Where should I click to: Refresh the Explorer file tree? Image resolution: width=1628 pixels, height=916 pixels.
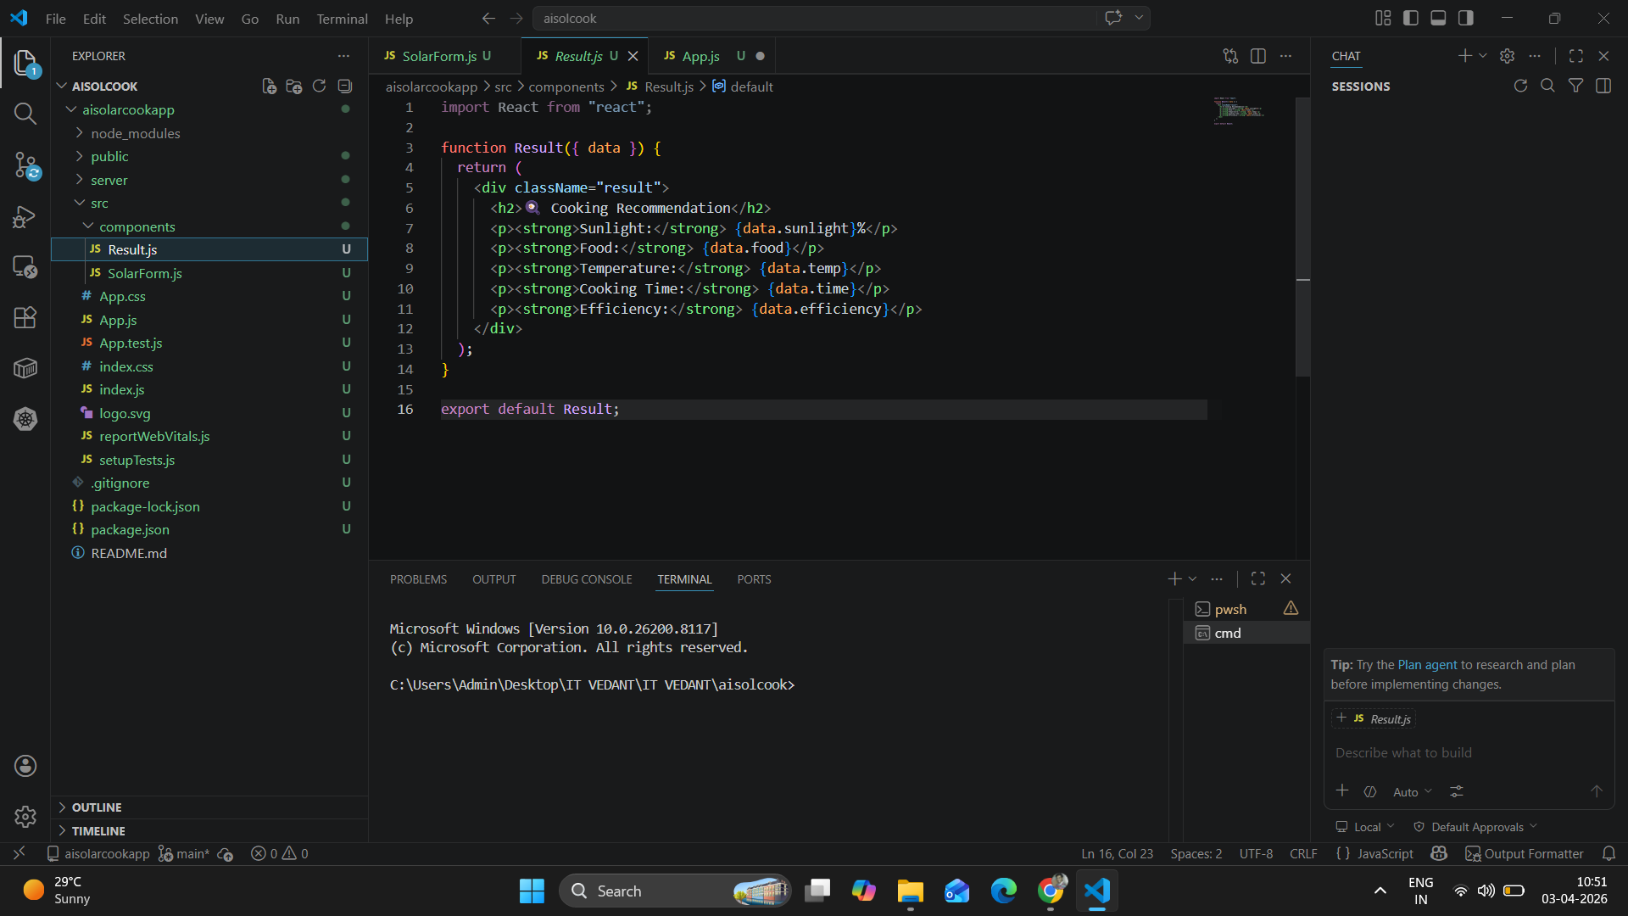319,87
